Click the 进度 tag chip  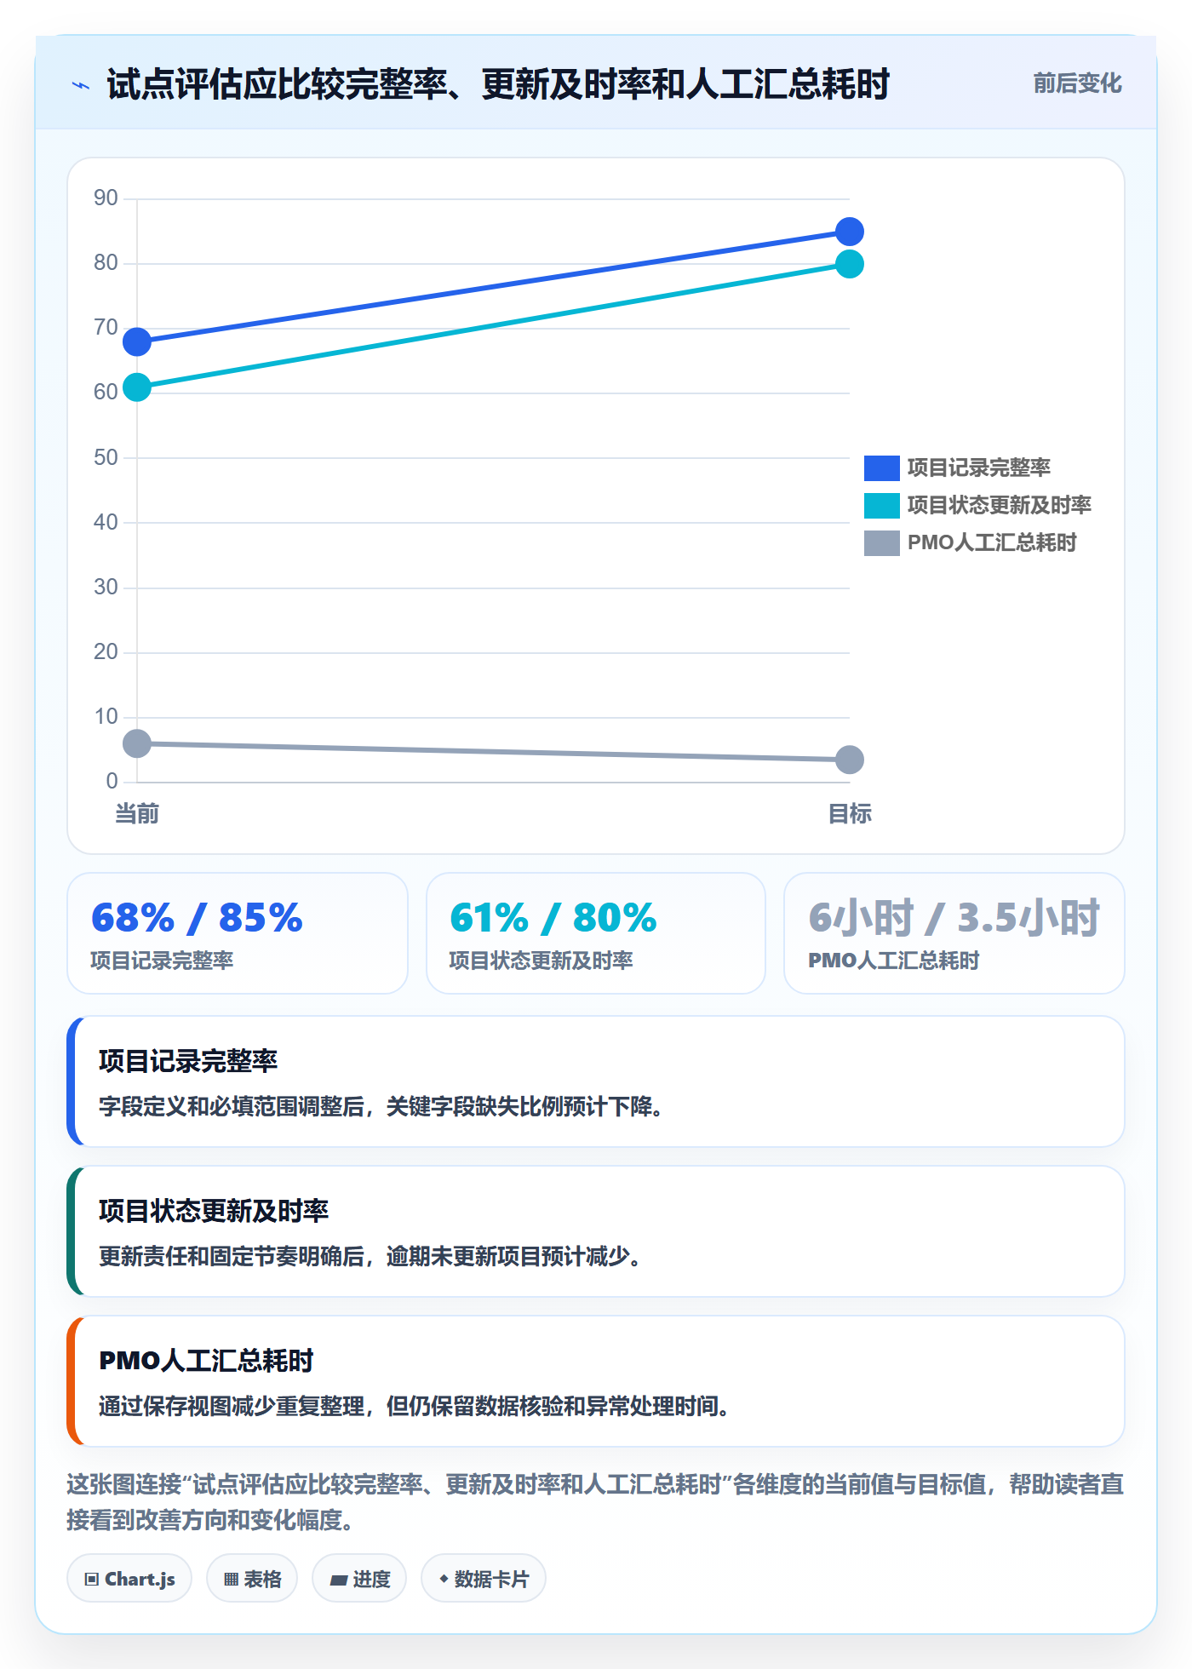coord(359,1579)
